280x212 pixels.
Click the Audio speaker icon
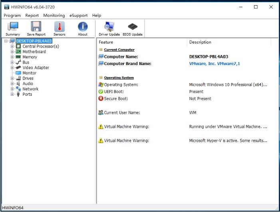click(x=18, y=83)
